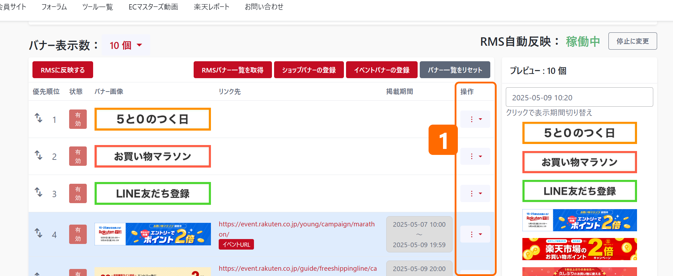Click 稼働中 status text
The height and width of the screenshot is (276, 673).
point(583,42)
